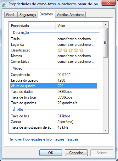Select the Comentários property row
The height and width of the screenshot is (161, 118).
(53, 62)
